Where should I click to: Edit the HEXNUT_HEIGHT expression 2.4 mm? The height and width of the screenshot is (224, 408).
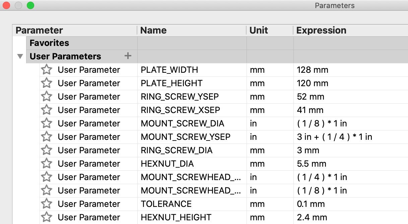(x=312, y=217)
